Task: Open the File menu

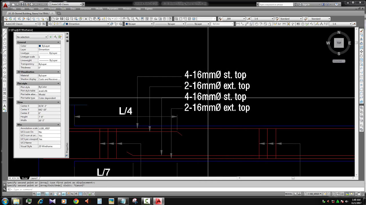Action: [14, 9]
